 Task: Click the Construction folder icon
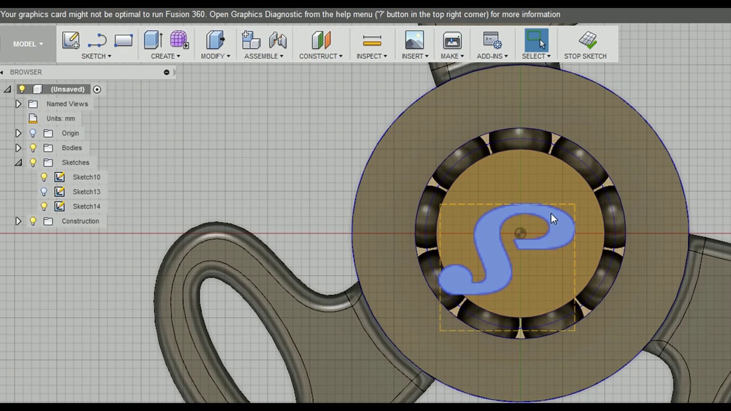tap(49, 221)
